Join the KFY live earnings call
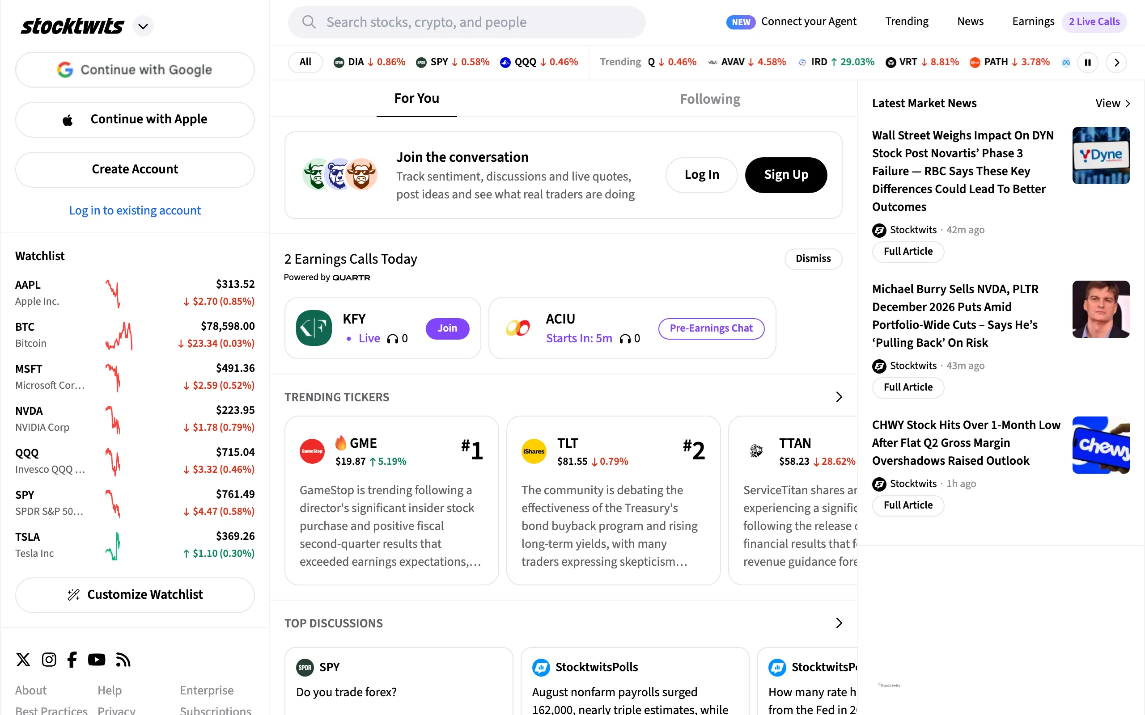This screenshot has width=1145, height=715. 447,328
